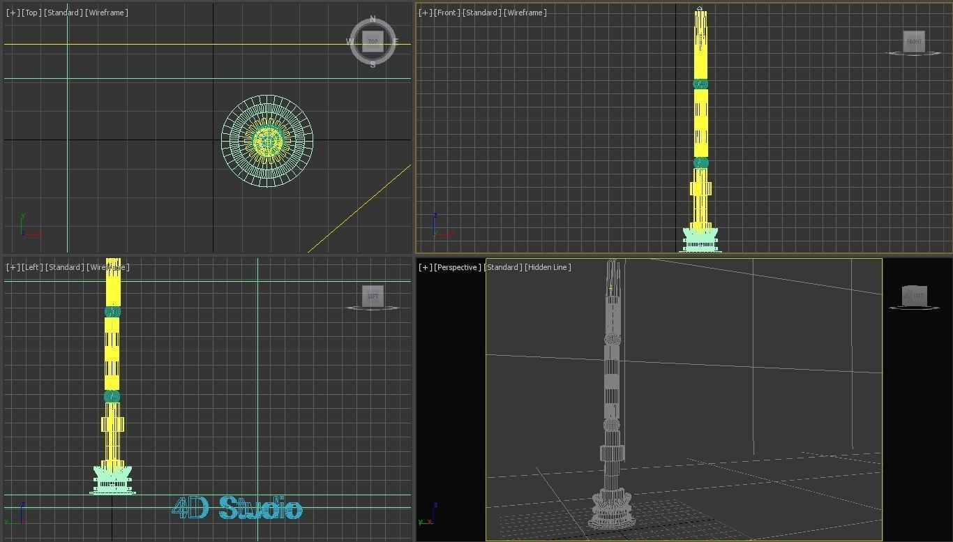Viewport: 953px width, 542px height.
Task: Select the column base in the Left viewport
Action: 112,480
